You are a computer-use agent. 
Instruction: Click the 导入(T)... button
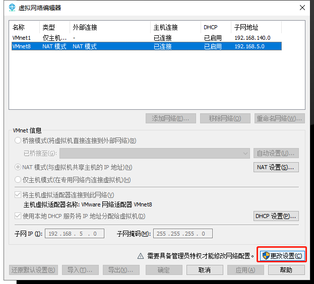pyautogui.click(x=80, y=270)
